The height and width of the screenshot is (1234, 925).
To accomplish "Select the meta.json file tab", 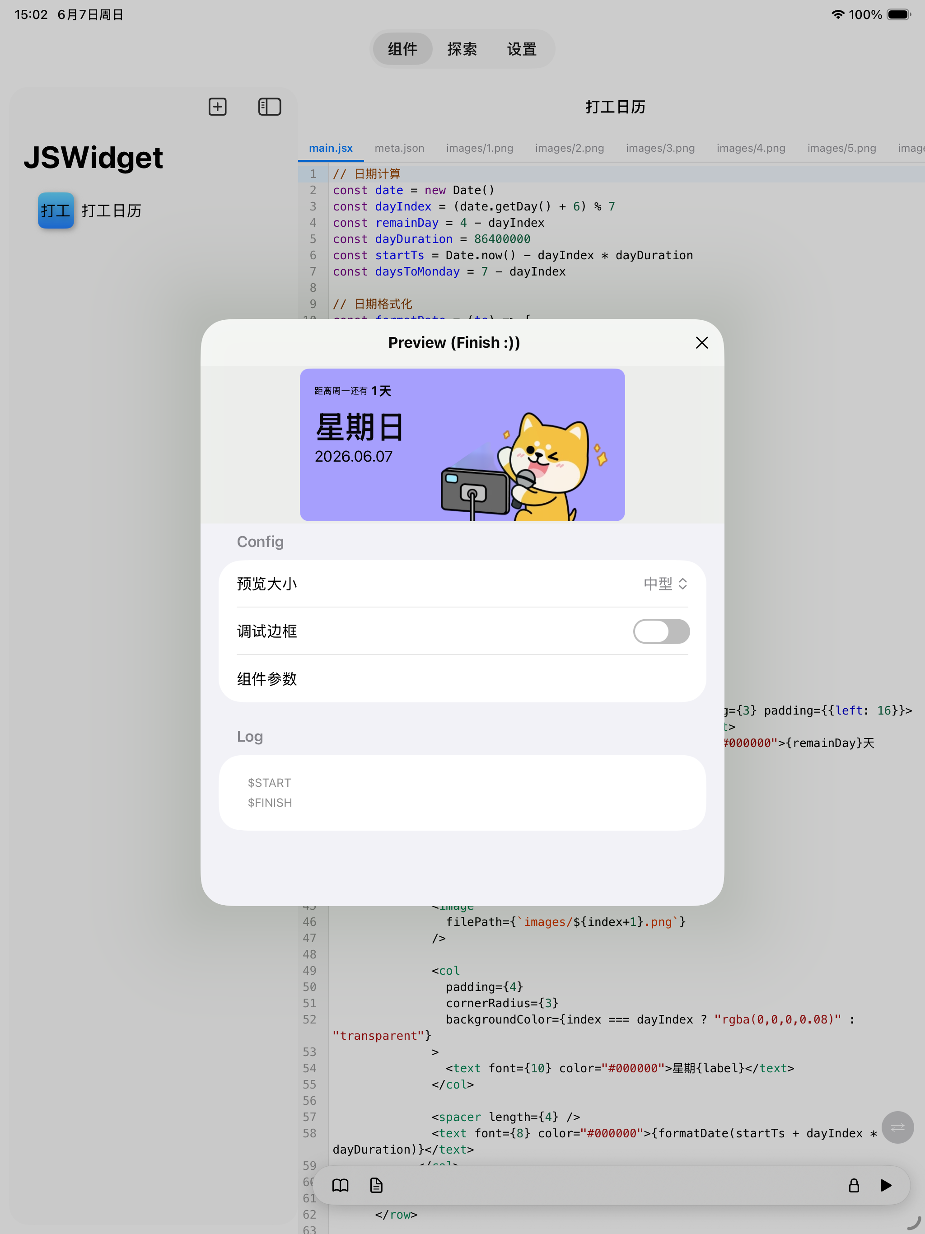I will 399,148.
